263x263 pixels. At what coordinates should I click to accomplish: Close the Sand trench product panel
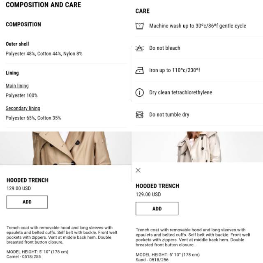(138, 170)
